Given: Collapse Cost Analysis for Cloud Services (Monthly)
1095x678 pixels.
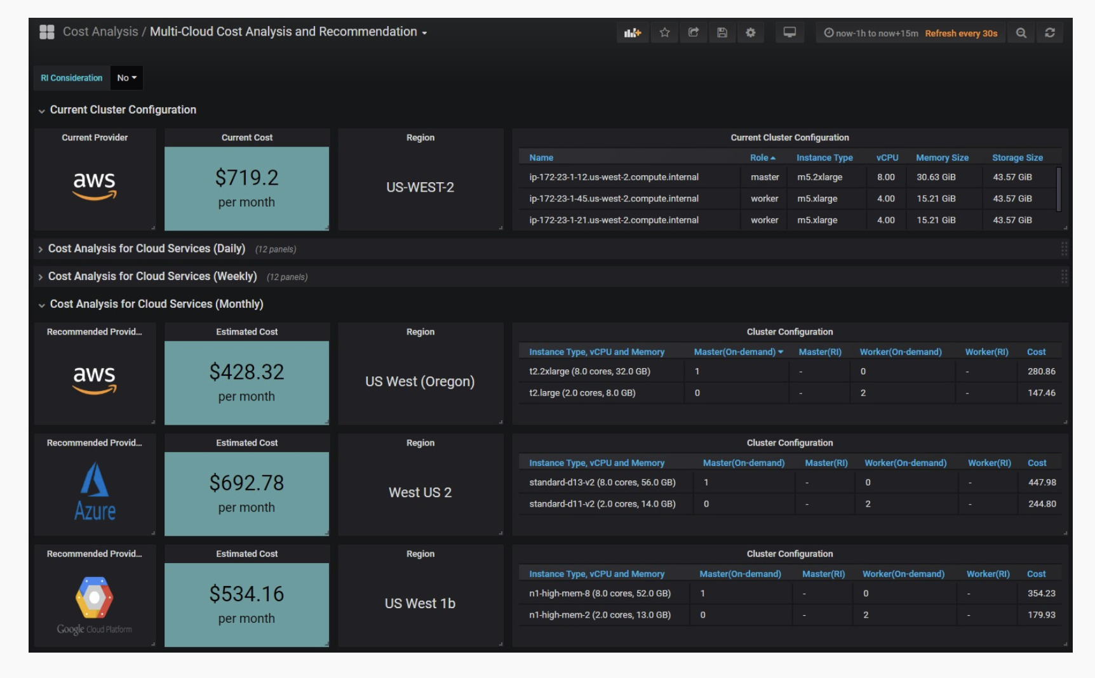Looking at the screenshot, I should click(x=151, y=305).
